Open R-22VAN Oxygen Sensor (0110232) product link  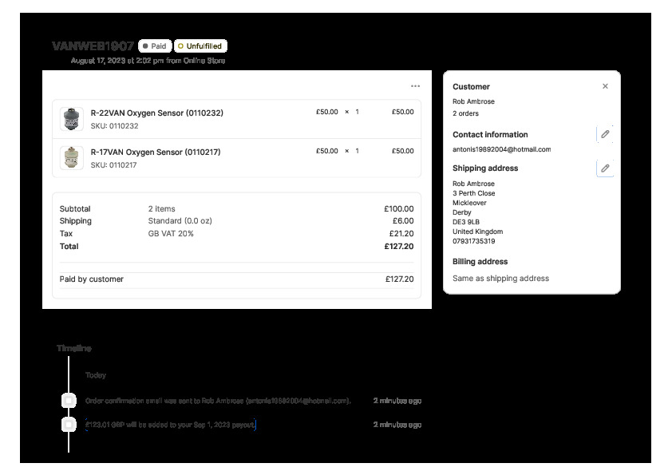(x=156, y=113)
